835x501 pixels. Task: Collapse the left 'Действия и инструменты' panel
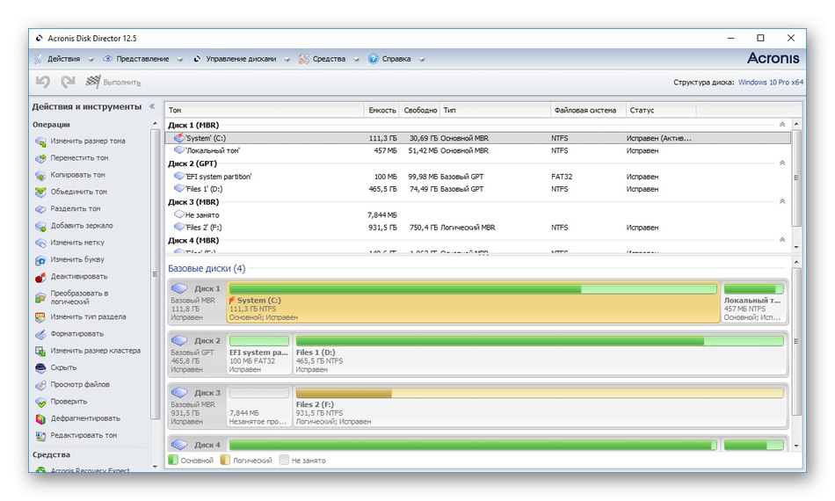pyautogui.click(x=152, y=106)
